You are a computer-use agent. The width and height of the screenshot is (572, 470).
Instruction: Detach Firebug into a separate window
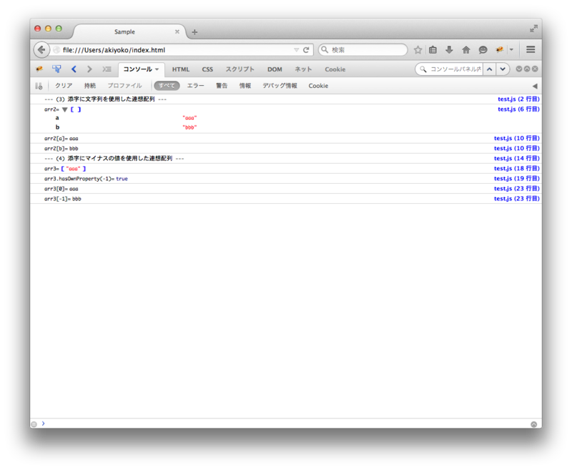click(x=527, y=69)
